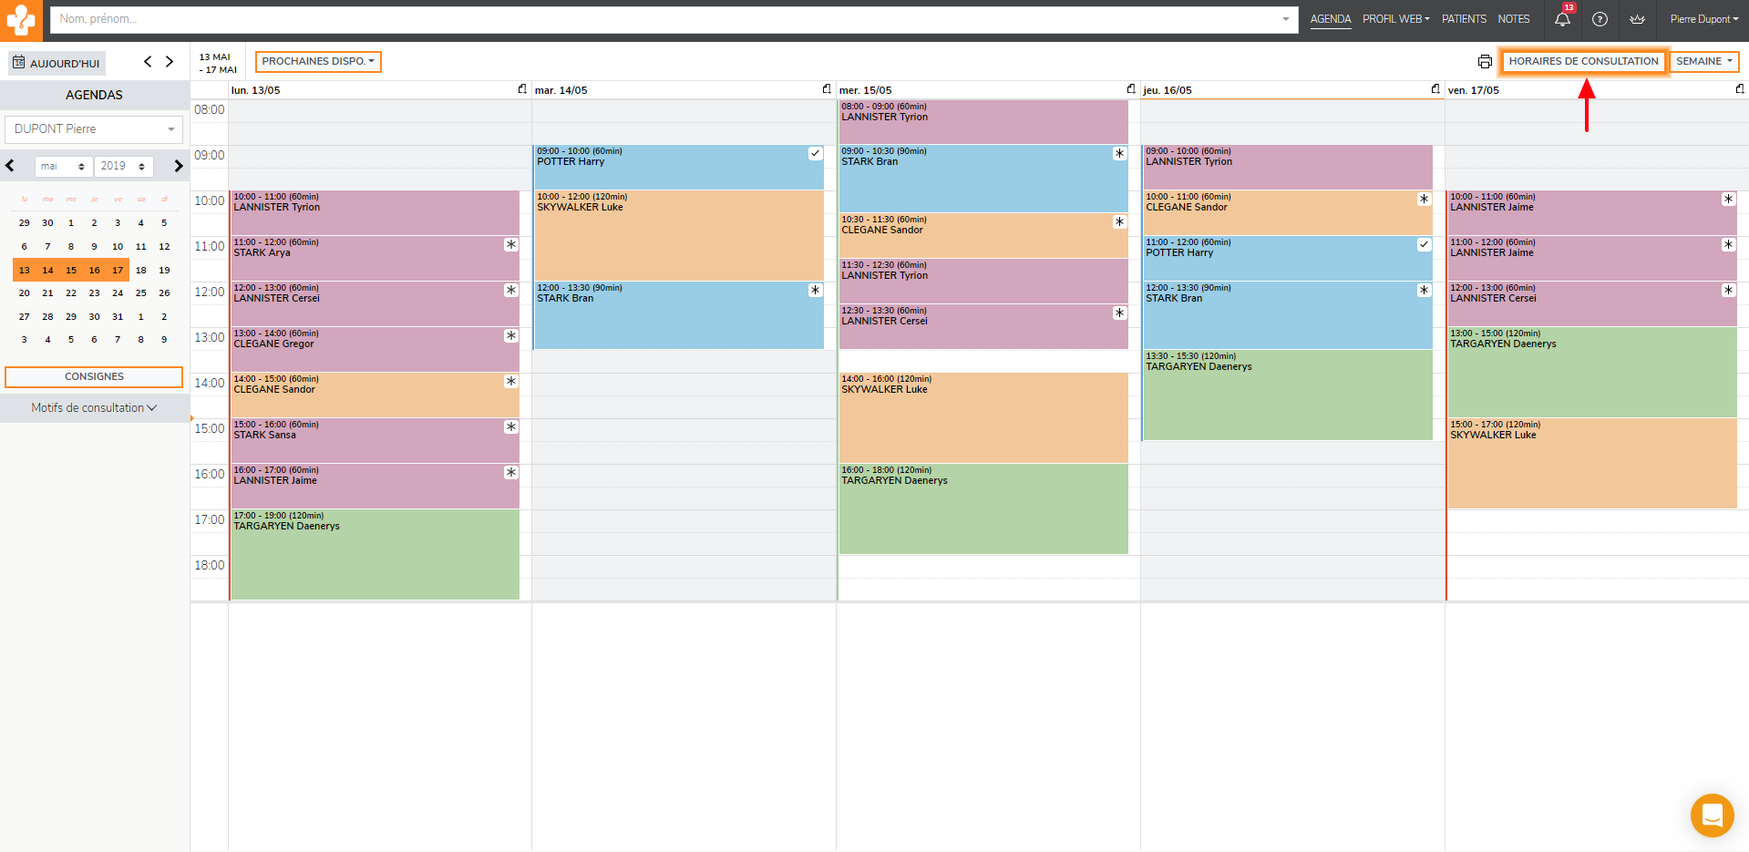This screenshot has height=852, width=1749.
Task: Click the note icon on lun. 13/05 header
Action: 522,89
